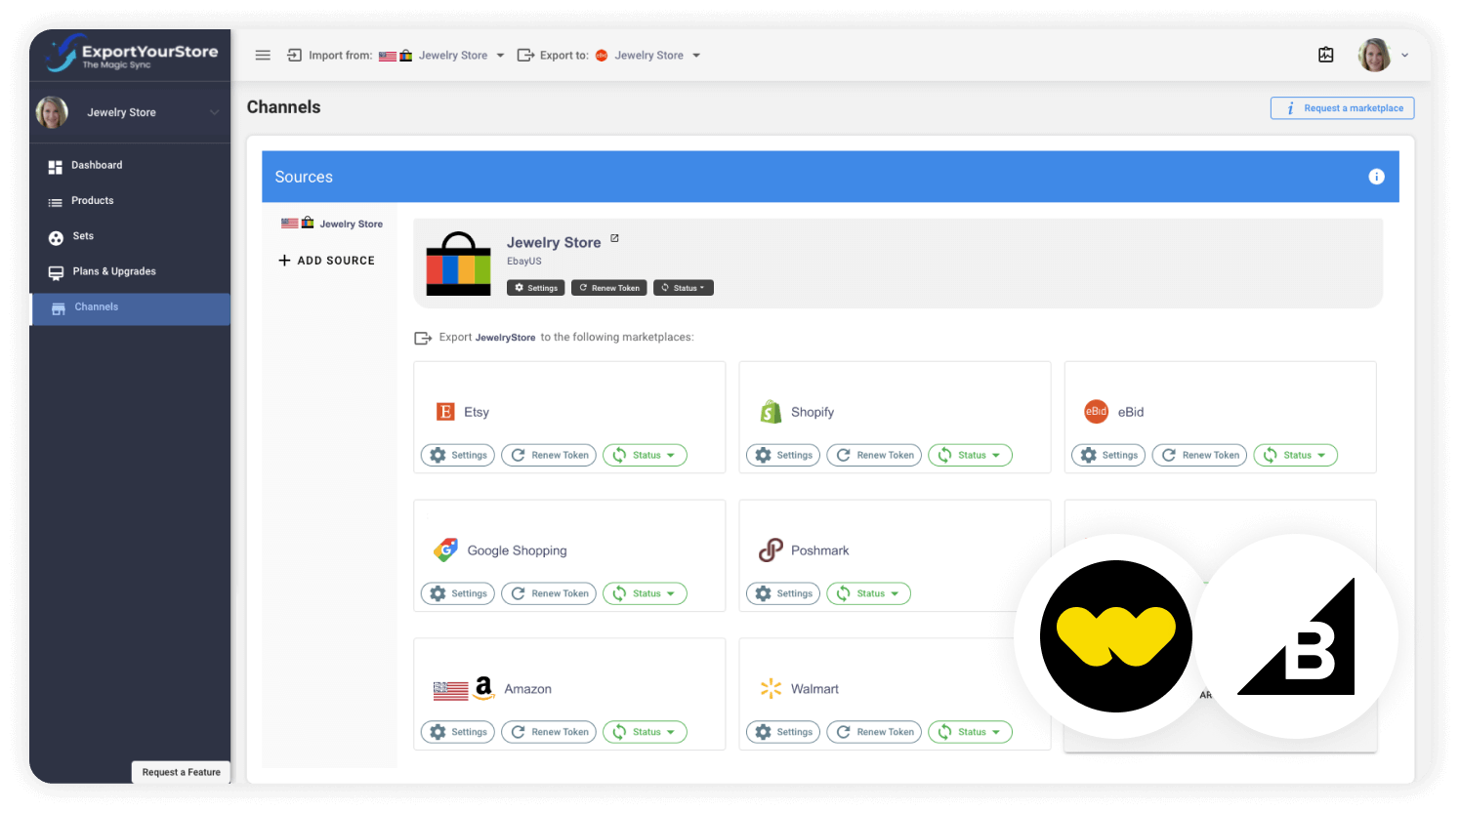1460x813 pixels.
Task: Click the Jewelry Store eBay logo
Action: [458, 264]
